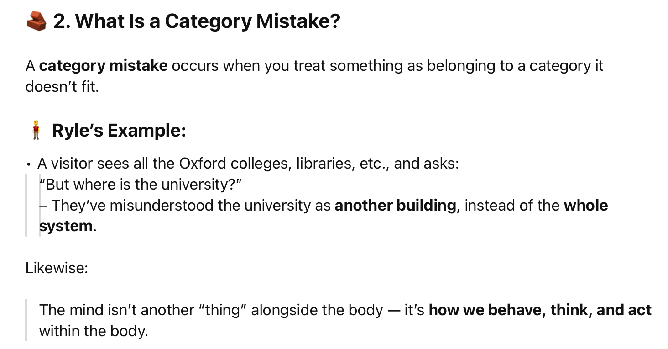The image size is (668, 349).
Task: Click the bullet point before 'A visitor sees'
Action: (29, 164)
